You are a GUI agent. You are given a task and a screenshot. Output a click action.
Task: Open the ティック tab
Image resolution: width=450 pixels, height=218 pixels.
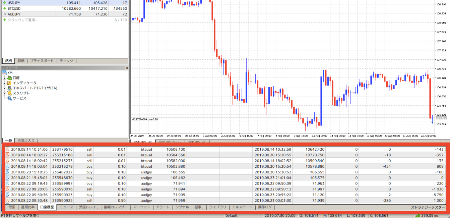(66, 61)
